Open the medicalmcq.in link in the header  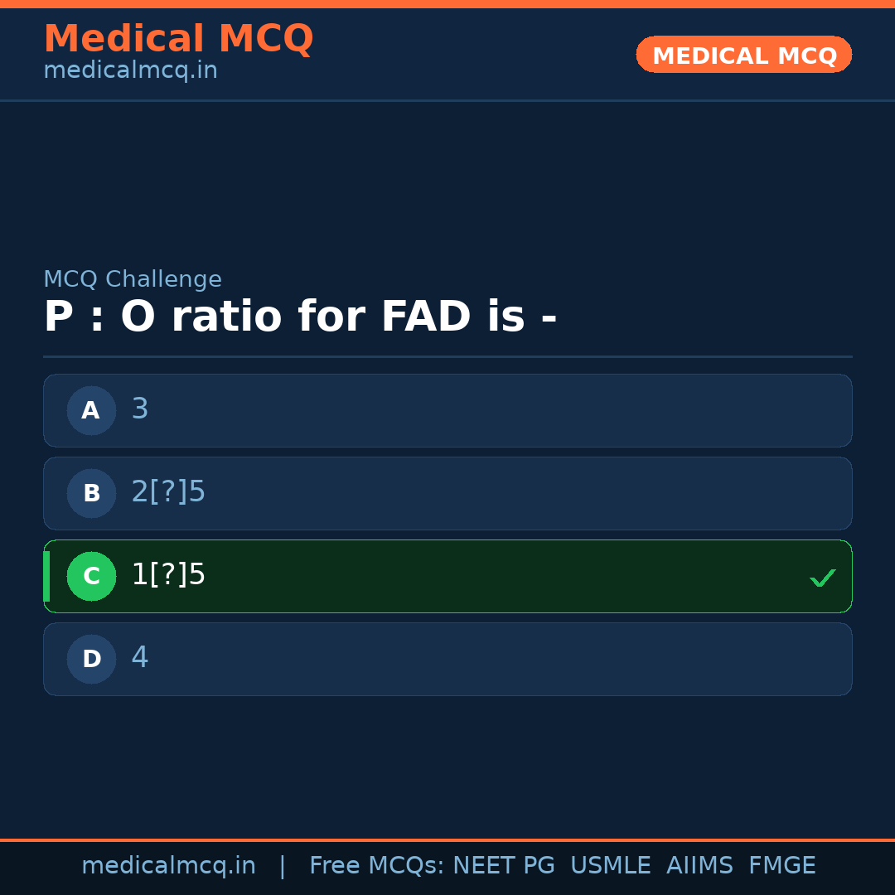(130, 70)
